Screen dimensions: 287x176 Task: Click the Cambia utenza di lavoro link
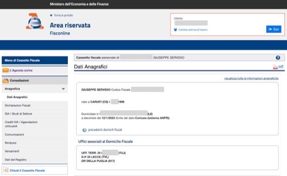193,30
